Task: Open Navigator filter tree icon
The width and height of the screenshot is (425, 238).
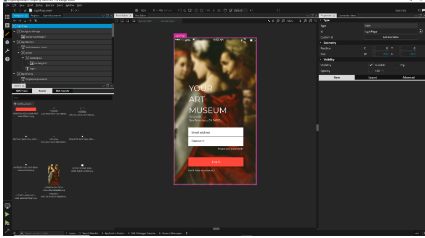Action: click(x=36, y=21)
